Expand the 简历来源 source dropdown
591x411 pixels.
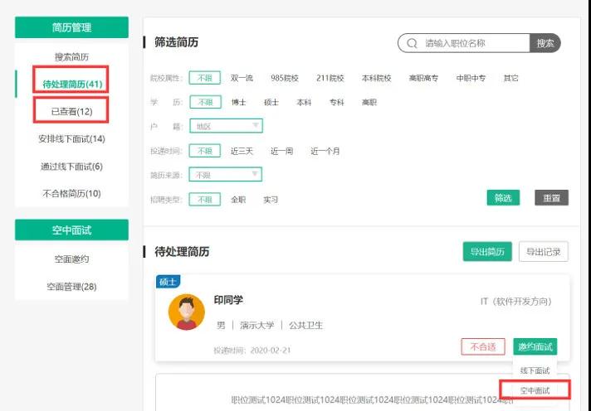pos(226,175)
